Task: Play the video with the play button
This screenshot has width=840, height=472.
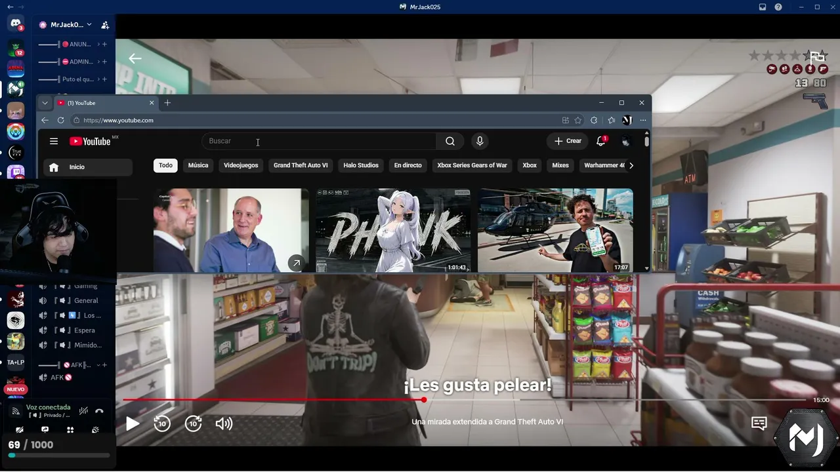Action: (x=133, y=423)
